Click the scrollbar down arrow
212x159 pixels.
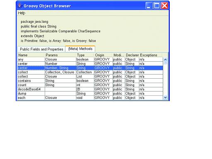165,98
